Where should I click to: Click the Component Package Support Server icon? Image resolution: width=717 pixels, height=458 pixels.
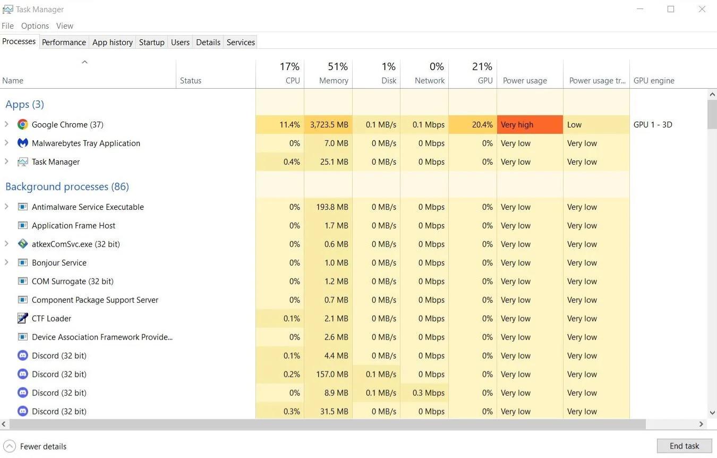point(22,300)
